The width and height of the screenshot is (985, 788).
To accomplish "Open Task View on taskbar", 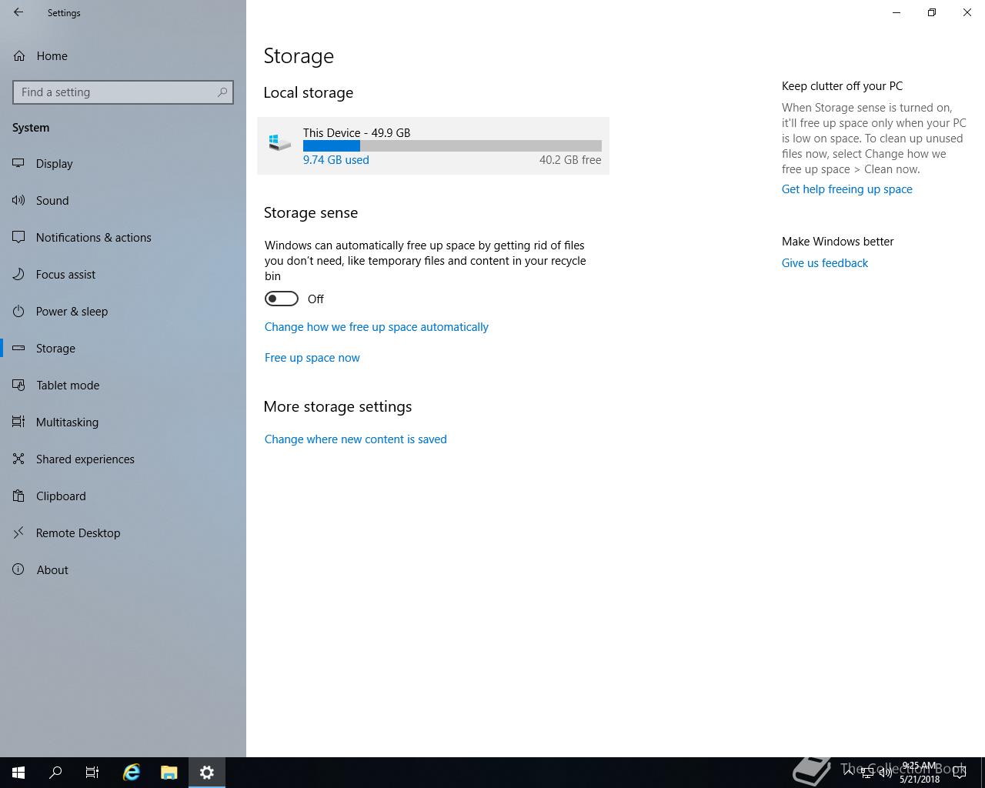I will coord(92,773).
